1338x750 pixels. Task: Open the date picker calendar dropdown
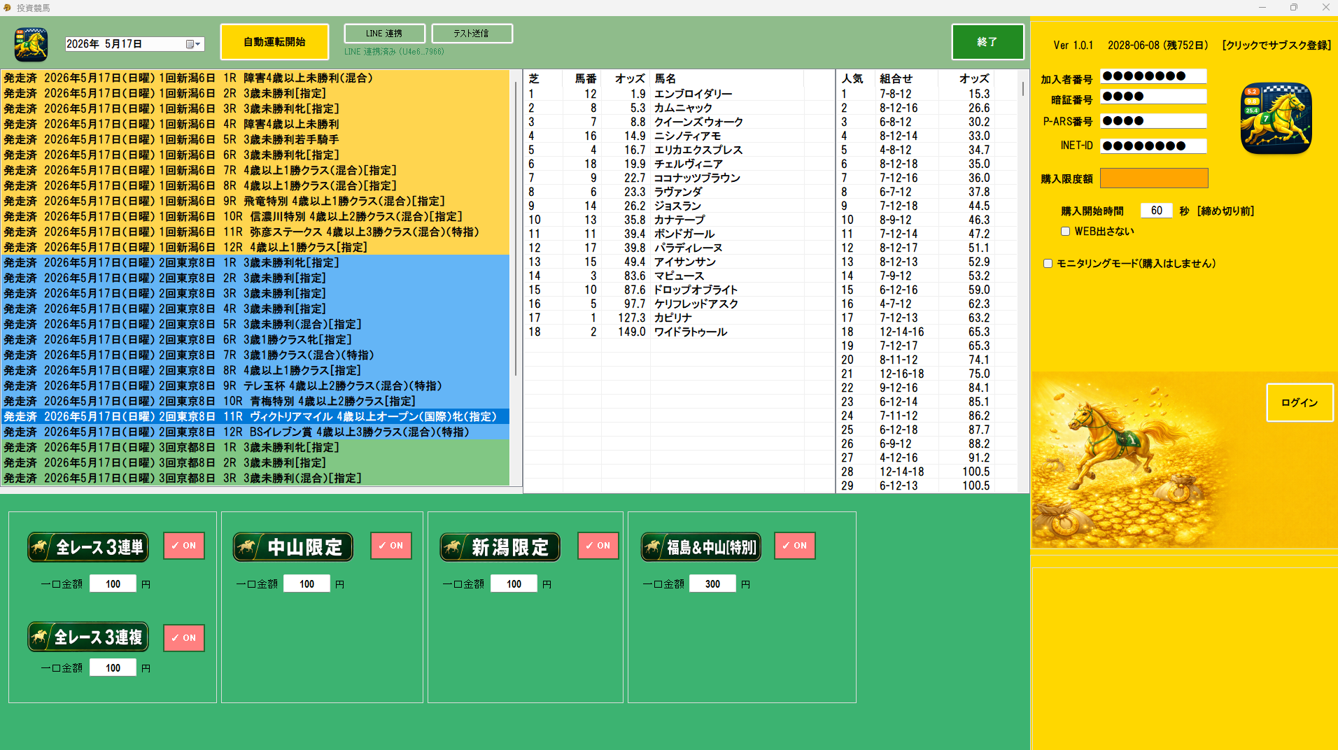(x=193, y=44)
